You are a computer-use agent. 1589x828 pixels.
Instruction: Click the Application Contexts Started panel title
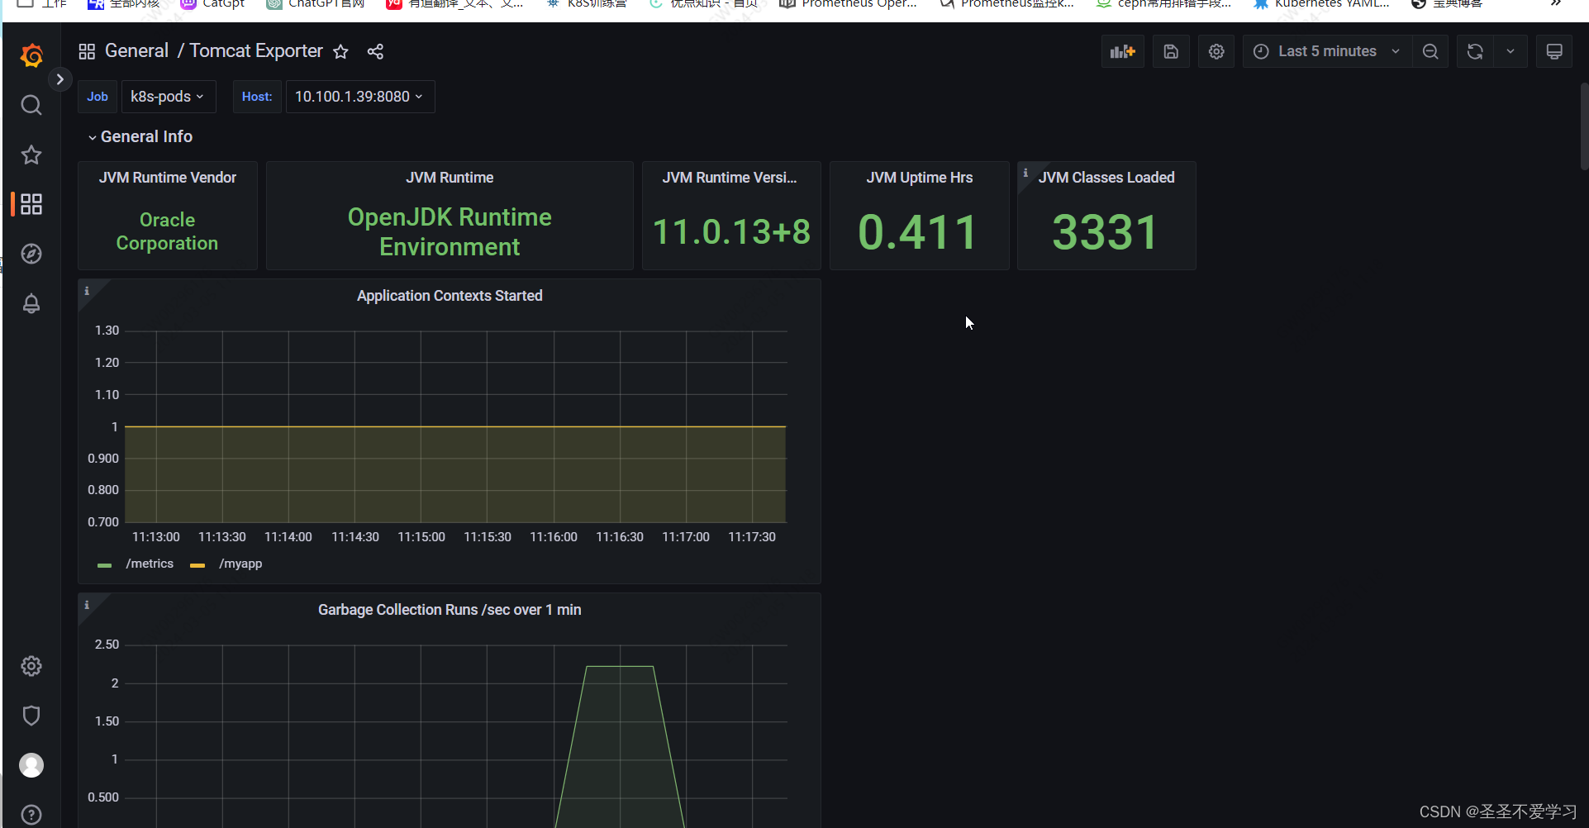pyautogui.click(x=450, y=296)
